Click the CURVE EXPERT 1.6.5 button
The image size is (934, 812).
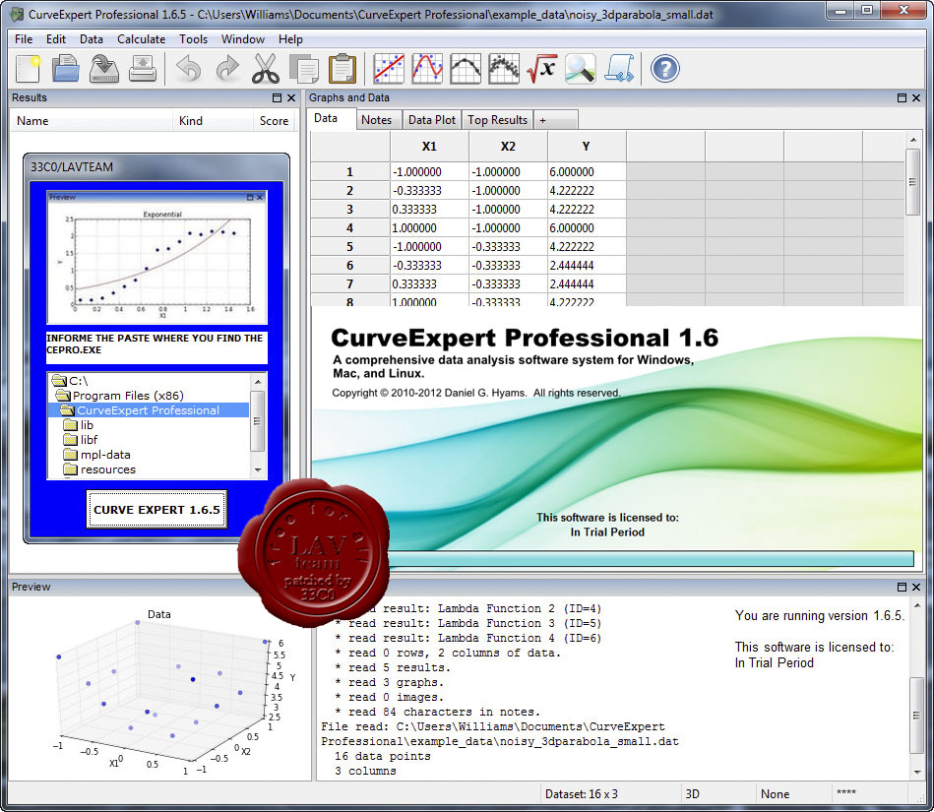point(156,510)
